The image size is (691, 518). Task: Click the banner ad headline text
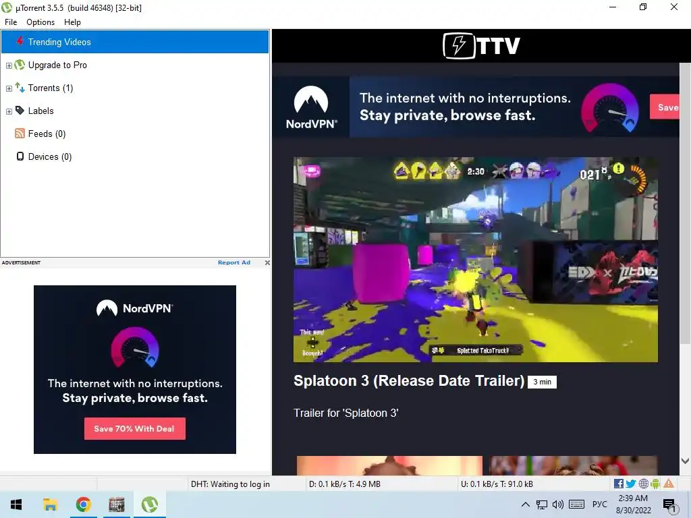coord(465,107)
